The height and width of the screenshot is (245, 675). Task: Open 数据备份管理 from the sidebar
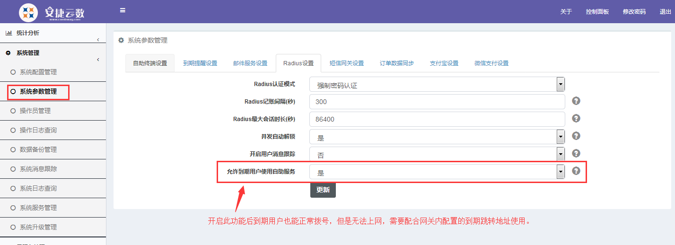pyautogui.click(x=38, y=149)
